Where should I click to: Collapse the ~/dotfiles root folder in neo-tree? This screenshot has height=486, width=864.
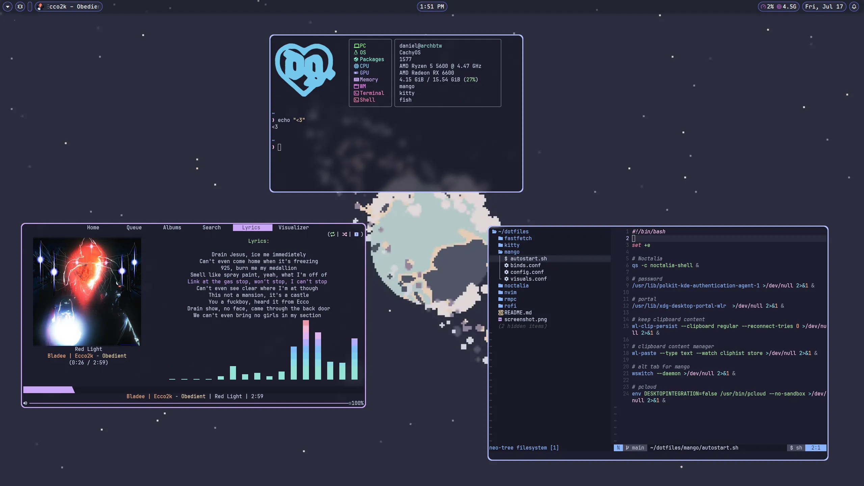[510, 232]
